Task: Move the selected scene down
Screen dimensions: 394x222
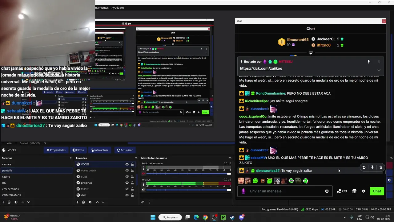Action: pyautogui.click(x=29, y=202)
